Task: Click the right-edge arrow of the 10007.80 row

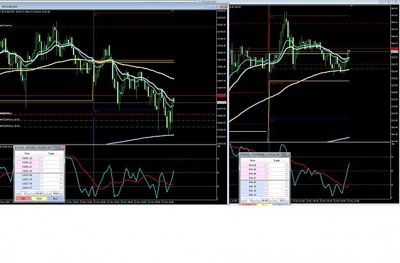Action: click(x=61, y=175)
